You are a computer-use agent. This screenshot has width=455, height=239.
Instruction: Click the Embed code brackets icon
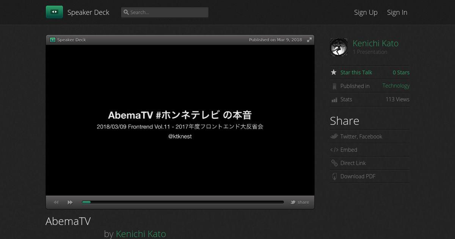pos(334,150)
